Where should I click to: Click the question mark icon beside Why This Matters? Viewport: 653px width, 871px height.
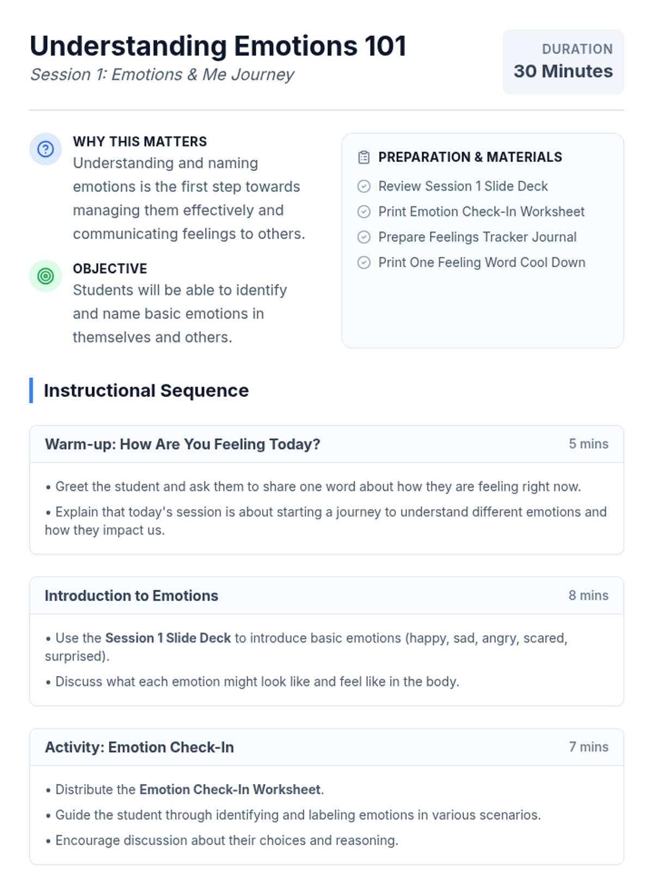(45, 149)
